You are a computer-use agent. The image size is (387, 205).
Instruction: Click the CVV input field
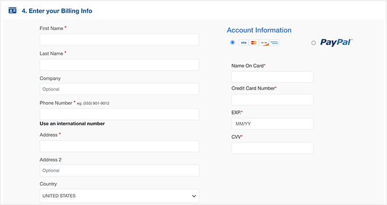tap(272, 148)
